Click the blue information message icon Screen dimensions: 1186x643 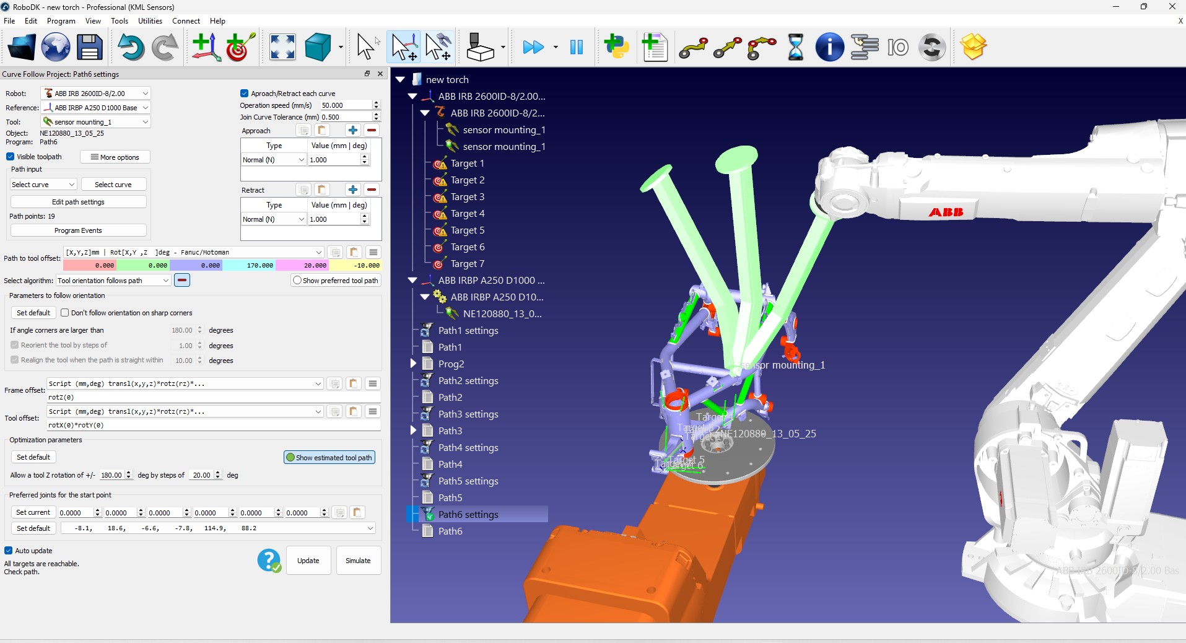tap(829, 47)
